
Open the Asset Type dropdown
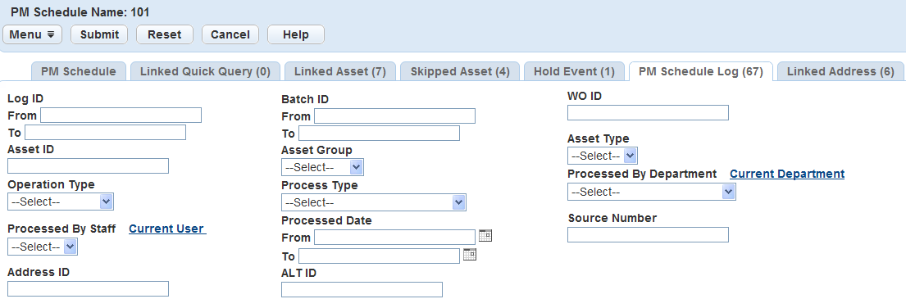point(602,156)
